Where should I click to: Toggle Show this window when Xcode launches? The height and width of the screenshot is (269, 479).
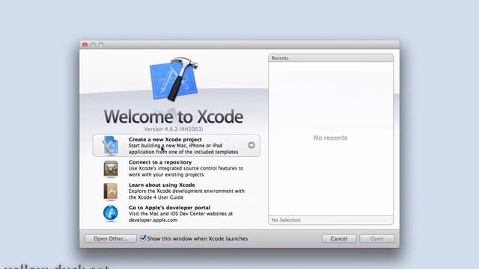tap(143, 238)
